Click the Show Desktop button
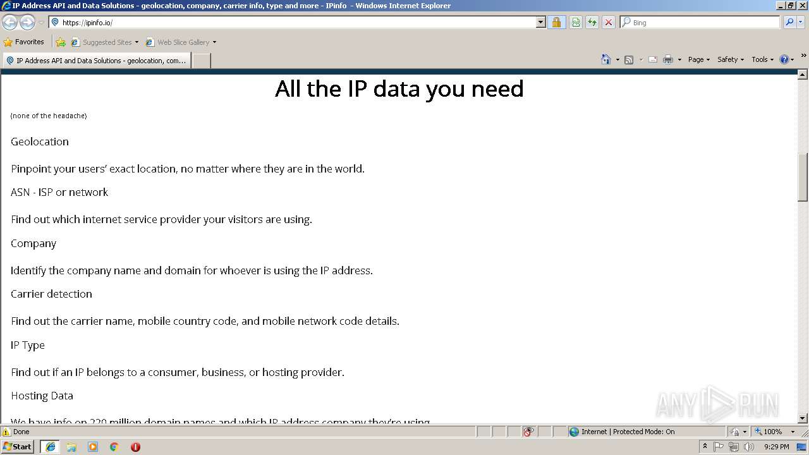Viewport: 809px width, 455px height. (x=803, y=447)
